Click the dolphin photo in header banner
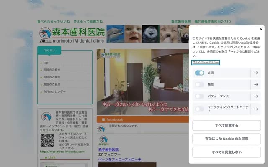 point(116,34)
